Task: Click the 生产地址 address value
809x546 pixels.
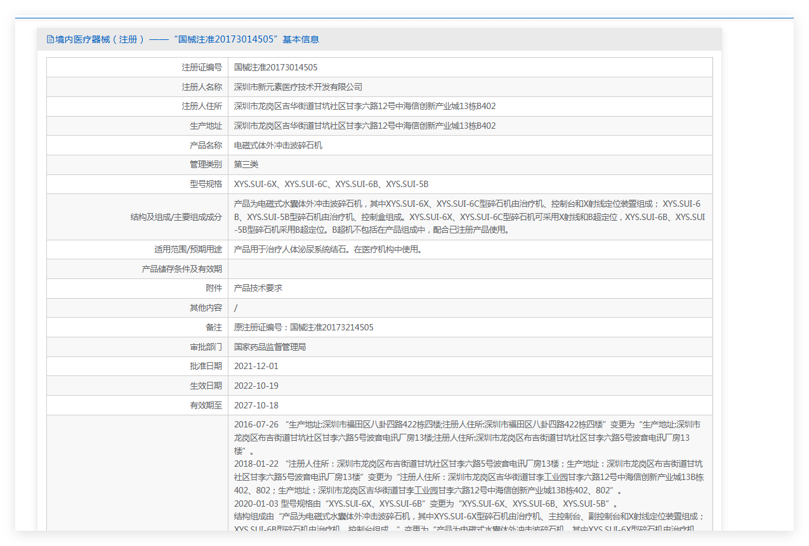Action: pos(365,126)
